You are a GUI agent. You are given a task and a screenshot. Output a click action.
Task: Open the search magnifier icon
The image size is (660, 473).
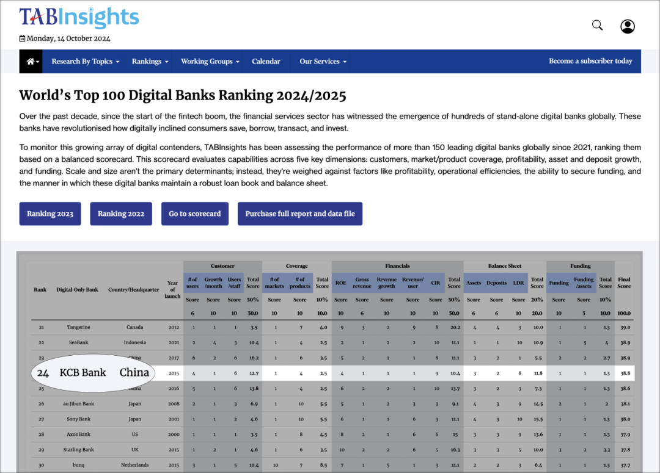point(597,25)
